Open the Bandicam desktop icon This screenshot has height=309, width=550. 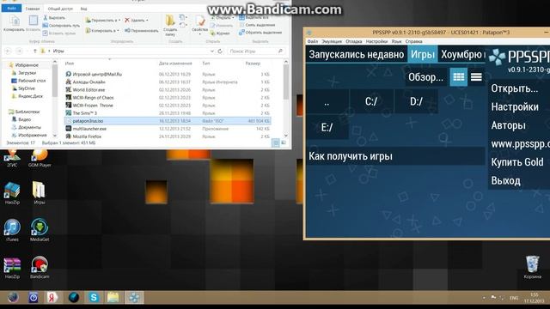pos(40,267)
